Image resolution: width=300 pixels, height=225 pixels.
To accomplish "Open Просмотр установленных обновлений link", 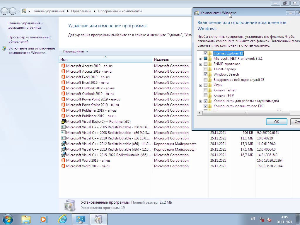I will pyautogui.click(x=30, y=39).
